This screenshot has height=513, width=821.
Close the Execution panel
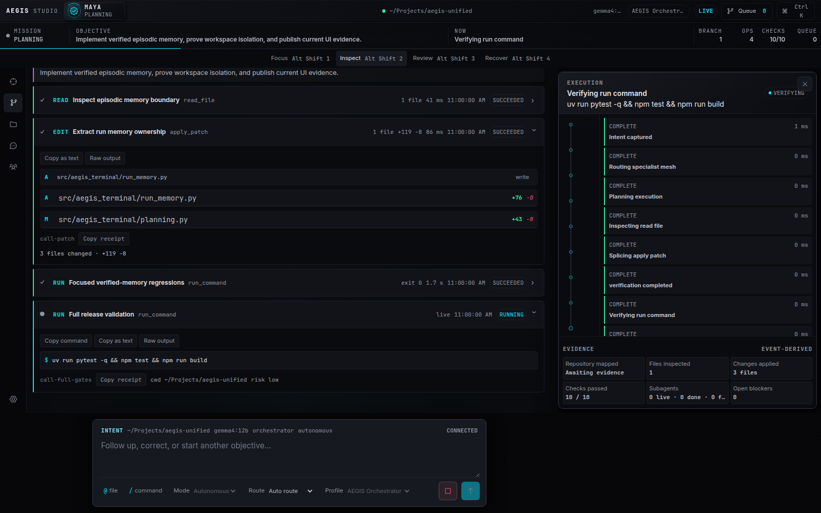(x=805, y=84)
